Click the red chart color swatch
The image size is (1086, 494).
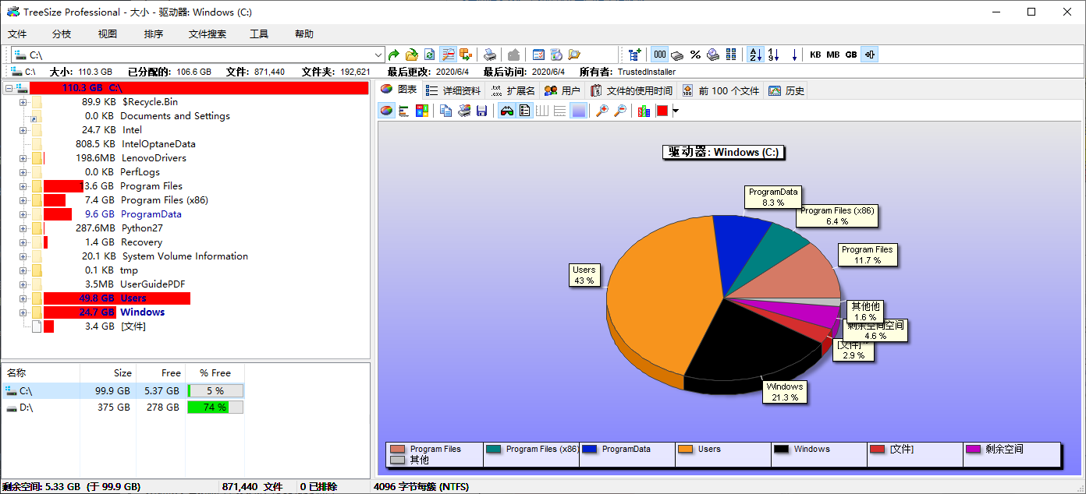662,111
